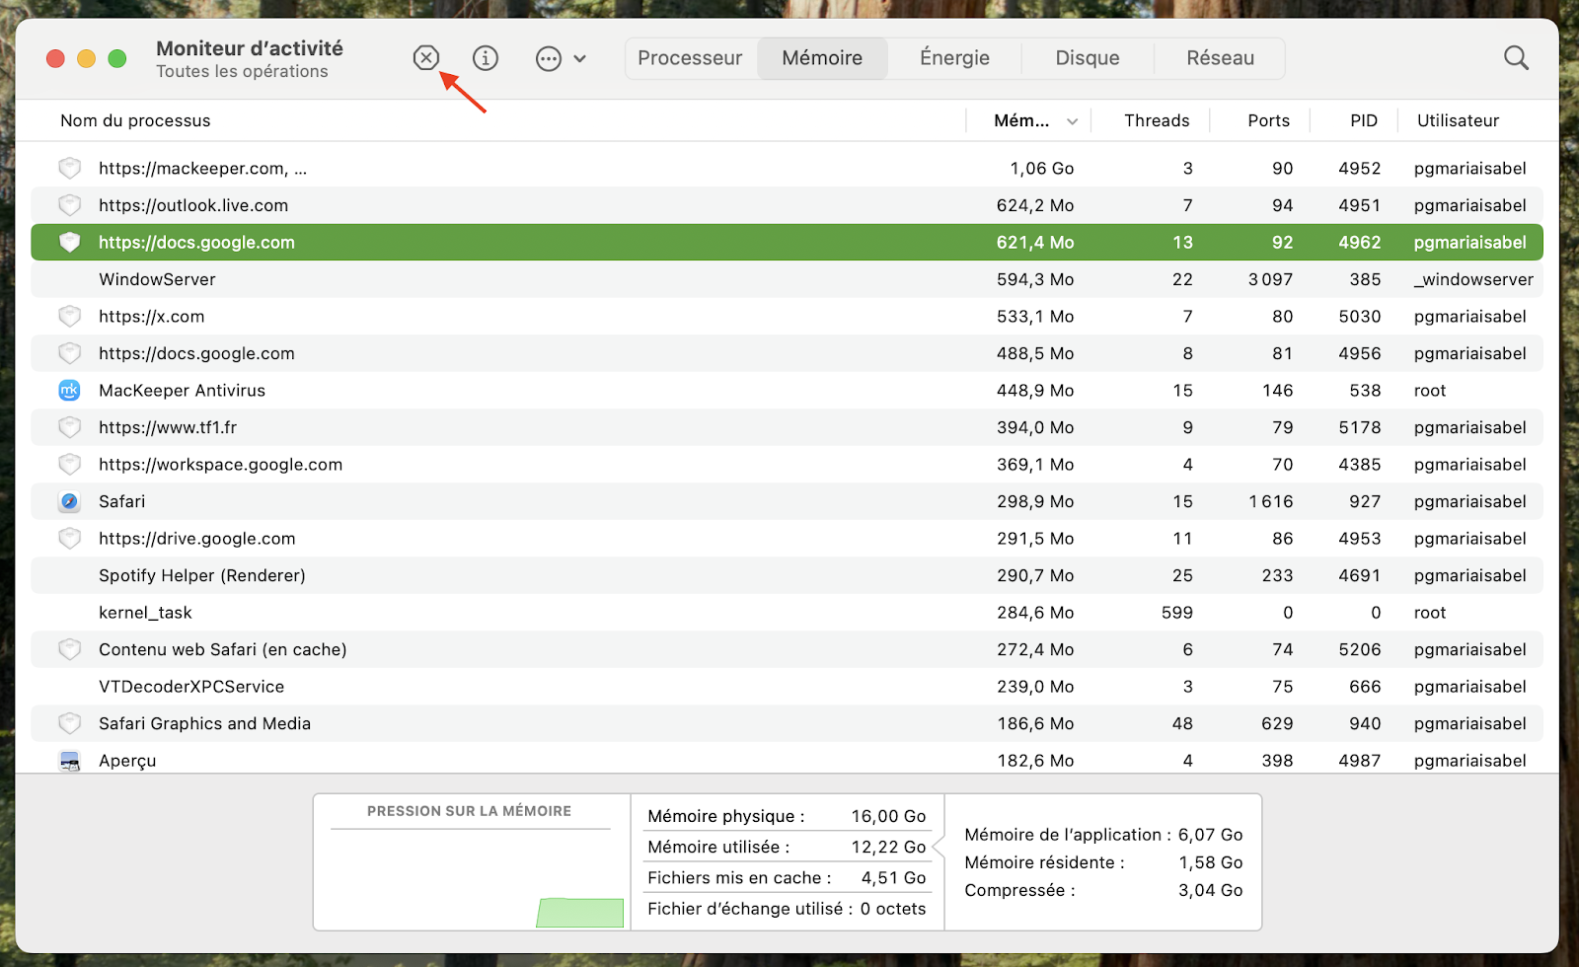Click the Safari compass icon
This screenshot has width=1579, height=967.
coord(69,501)
